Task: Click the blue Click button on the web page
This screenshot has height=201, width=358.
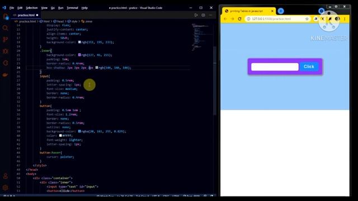Action: [x=309, y=66]
